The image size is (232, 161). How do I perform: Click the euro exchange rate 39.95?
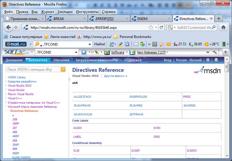pos(196,44)
